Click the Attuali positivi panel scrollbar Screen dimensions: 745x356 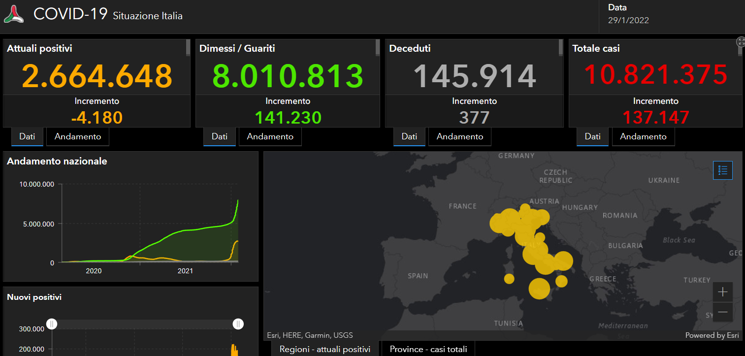click(188, 48)
